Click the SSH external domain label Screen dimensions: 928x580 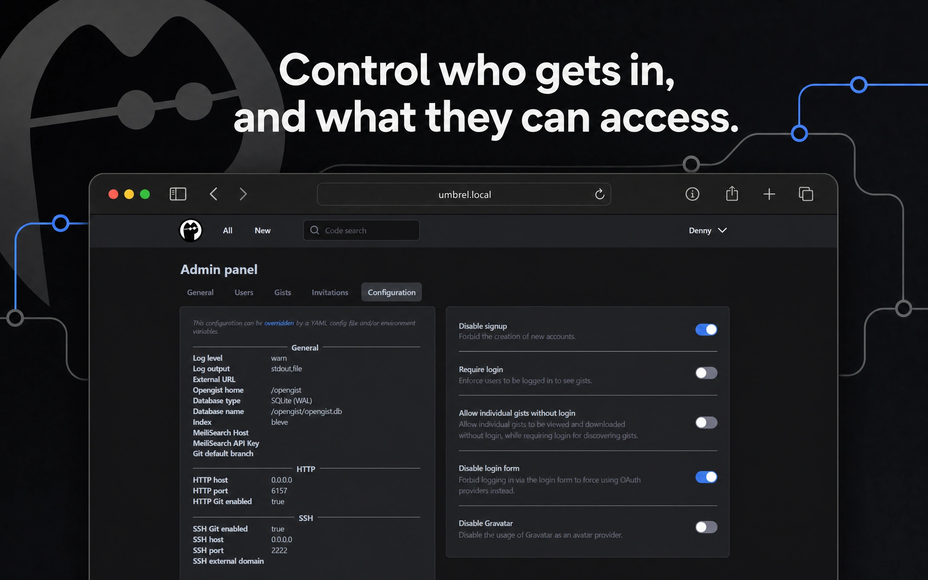point(228,561)
